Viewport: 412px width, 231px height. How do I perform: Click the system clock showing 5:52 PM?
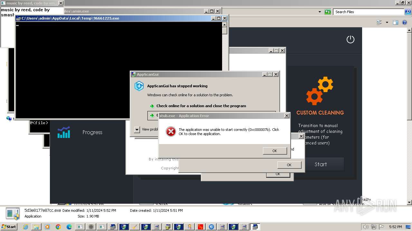[x=395, y=227]
